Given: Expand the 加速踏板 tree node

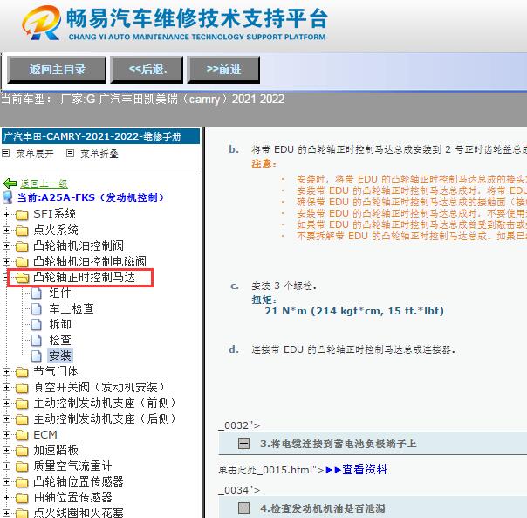Looking at the screenshot, I should [x=6, y=451].
